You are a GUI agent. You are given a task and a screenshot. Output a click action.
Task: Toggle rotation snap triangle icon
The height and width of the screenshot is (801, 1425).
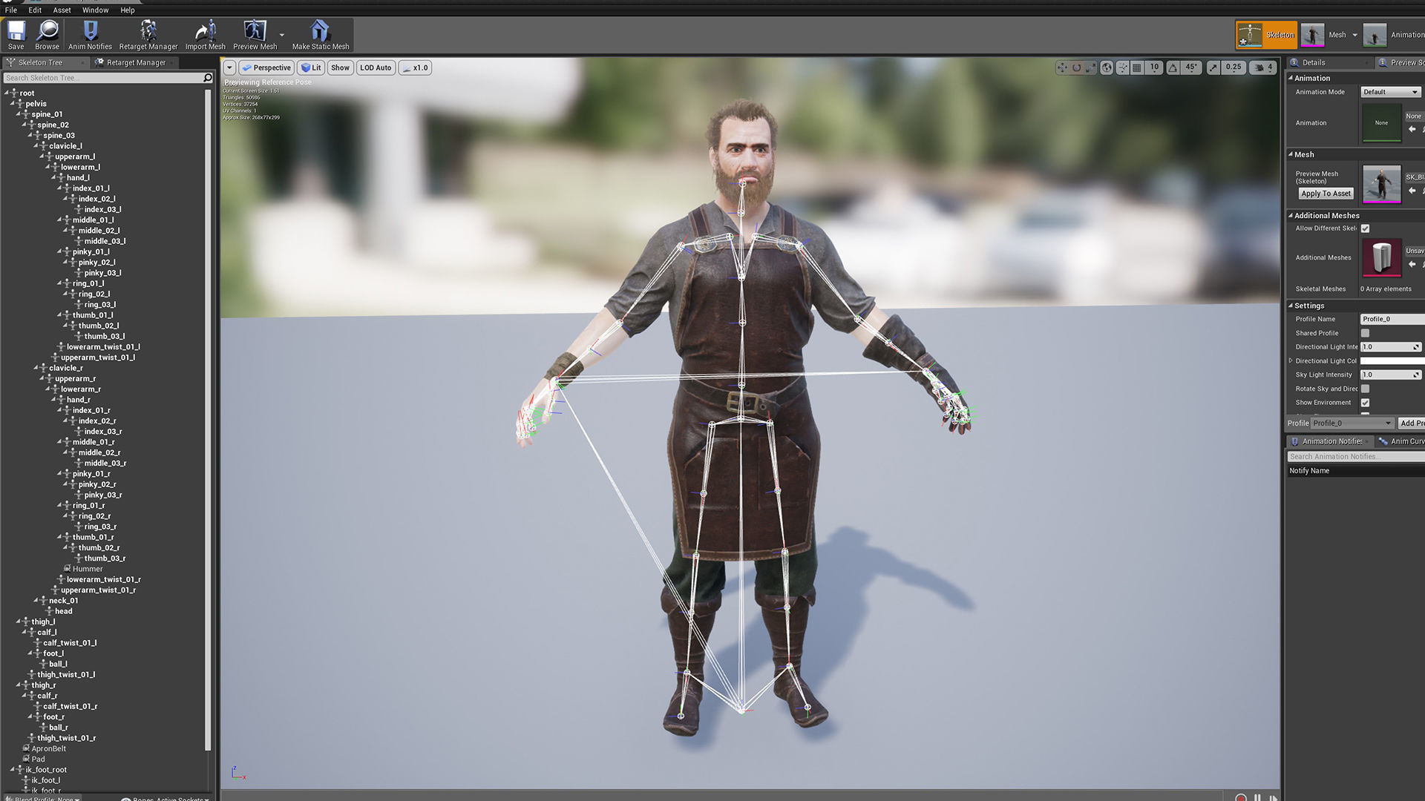pos(1173,67)
